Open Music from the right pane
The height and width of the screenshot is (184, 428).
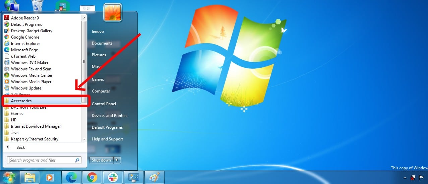pos(97,67)
